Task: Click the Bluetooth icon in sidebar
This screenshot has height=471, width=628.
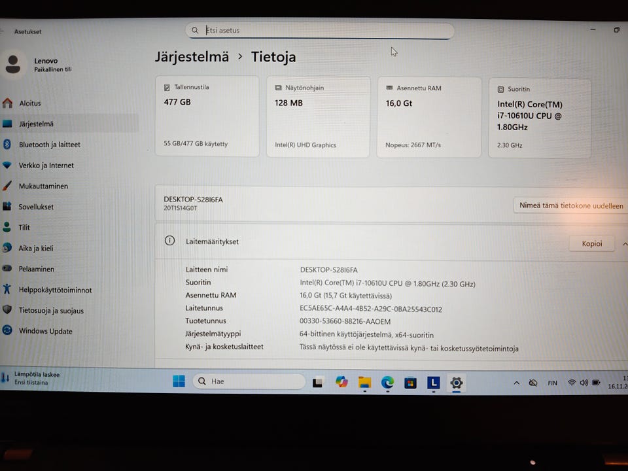Action: pos(7,144)
